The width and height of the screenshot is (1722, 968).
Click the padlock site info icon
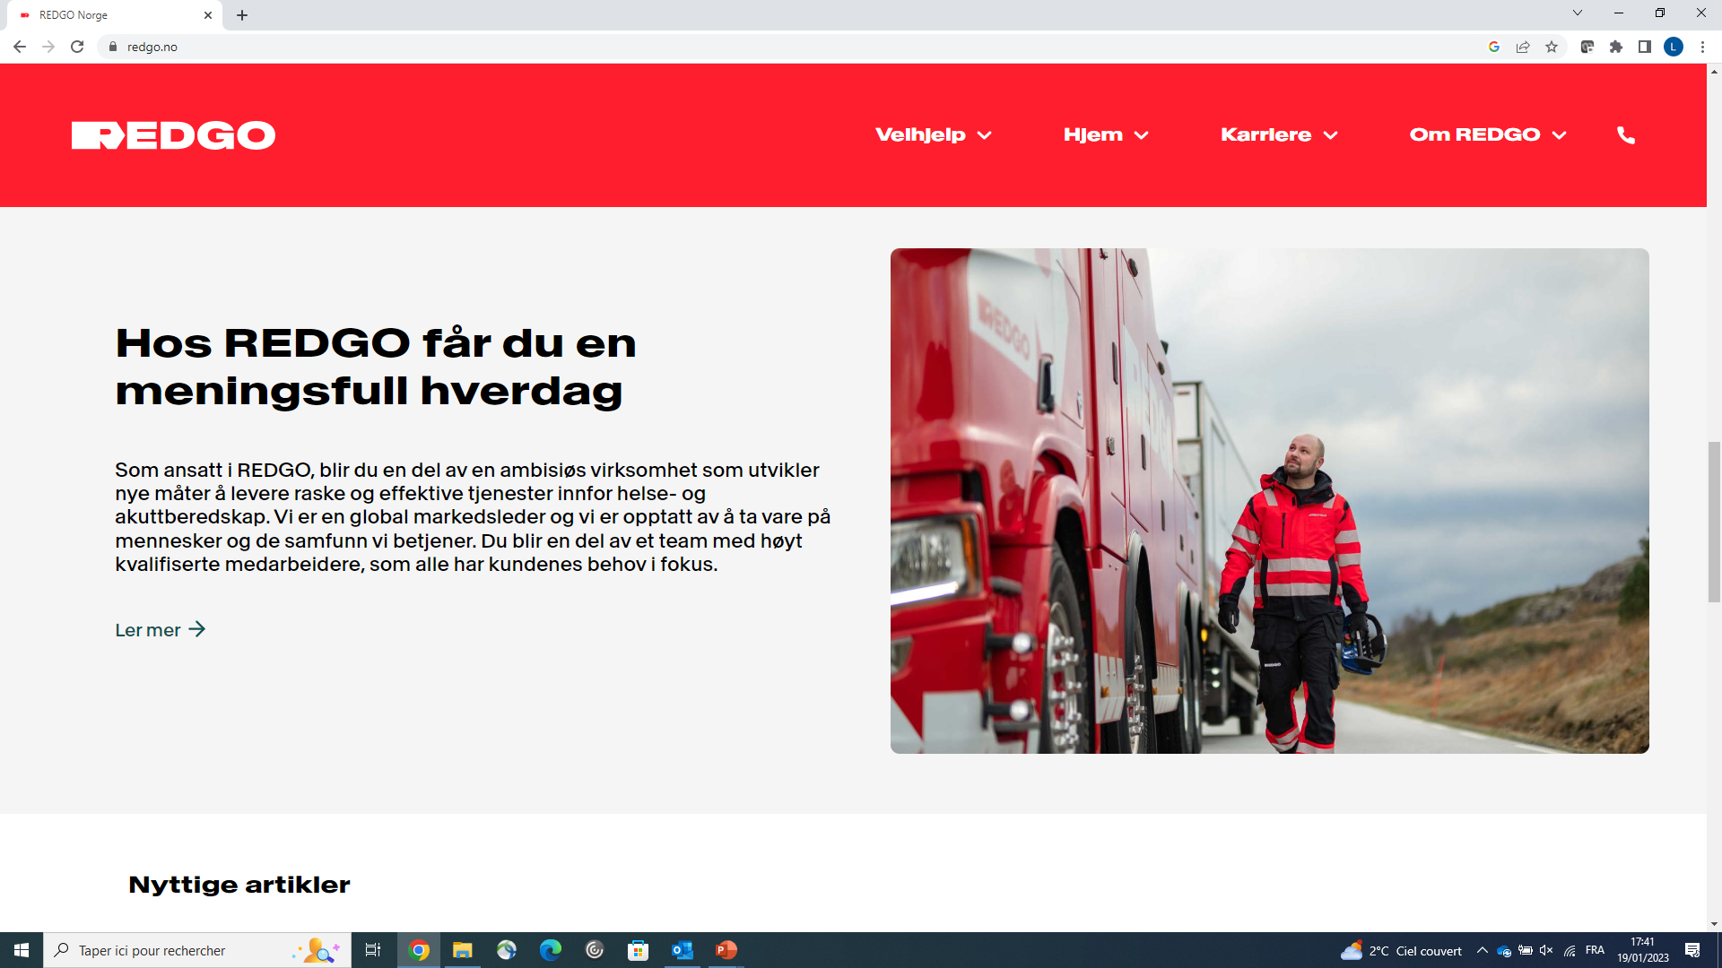click(113, 47)
